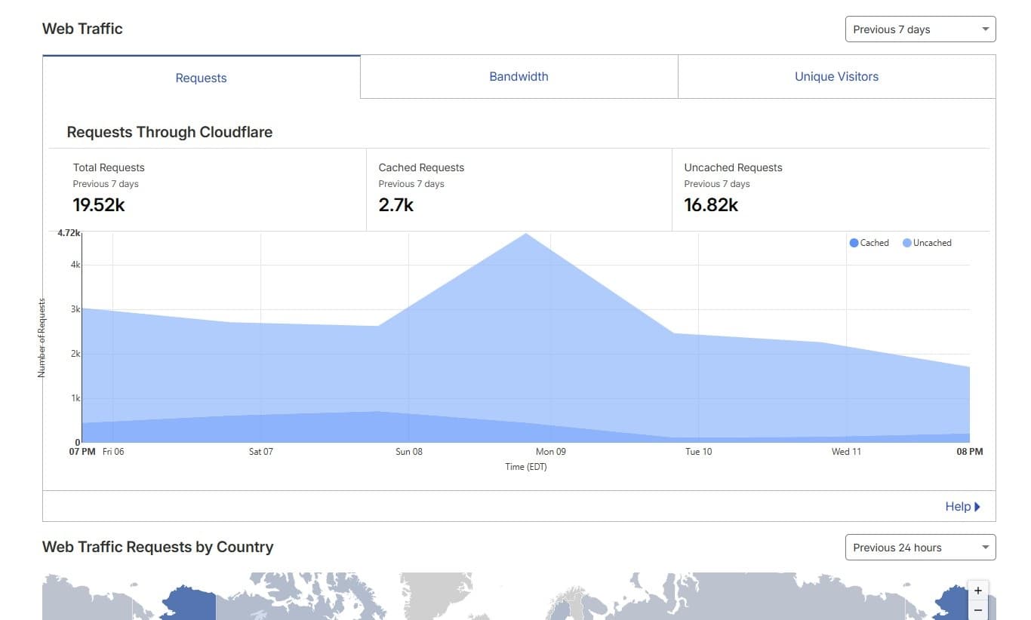Toggle the Cached legend item
1031x620 pixels.
pos(869,243)
